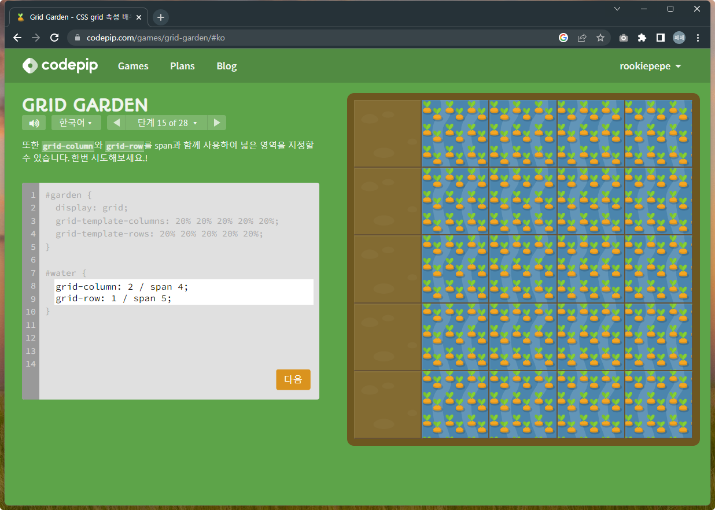Click the bottom empty soil plot
The width and height of the screenshot is (715, 510).
387,404
